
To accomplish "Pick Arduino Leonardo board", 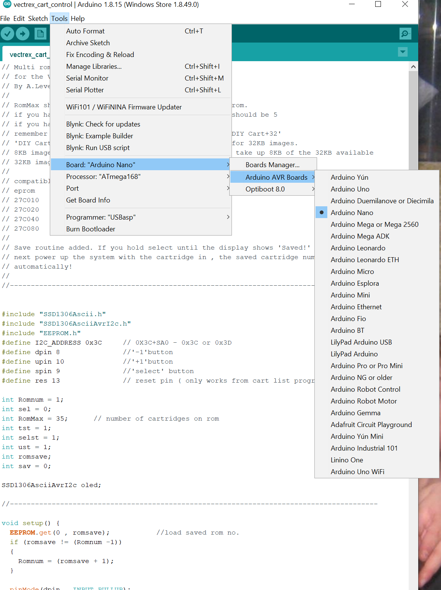I will pos(377,248).
